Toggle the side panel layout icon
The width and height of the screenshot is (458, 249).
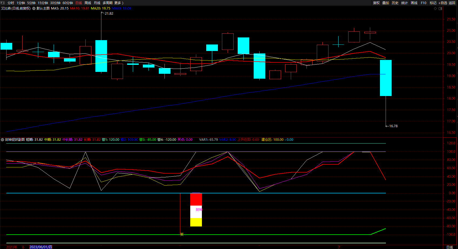440,8
